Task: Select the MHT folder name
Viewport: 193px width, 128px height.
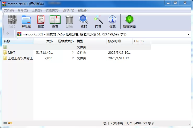Action: click(x=11, y=52)
